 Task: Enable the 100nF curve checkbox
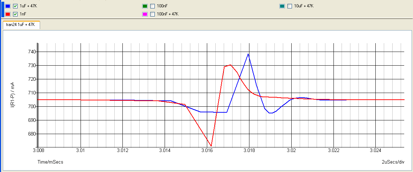(x=152, y=6)
